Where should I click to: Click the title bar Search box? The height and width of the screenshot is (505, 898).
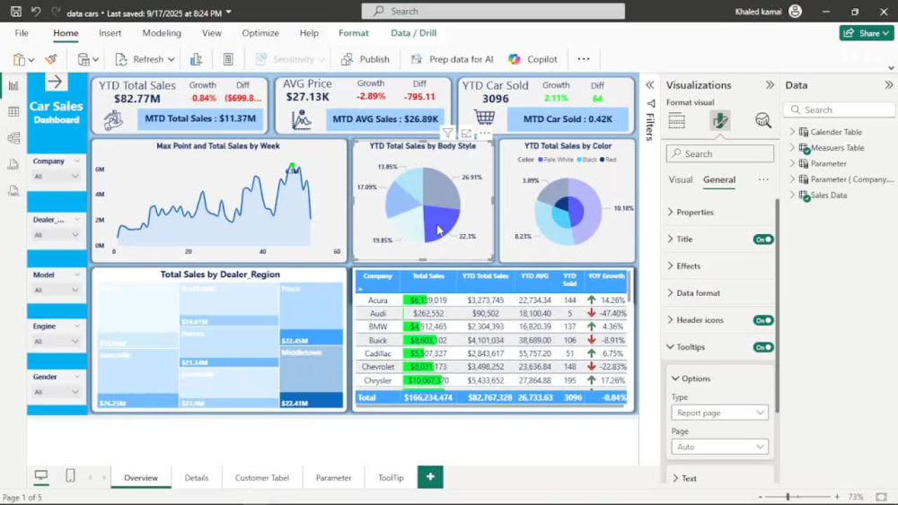coord(493,12)
